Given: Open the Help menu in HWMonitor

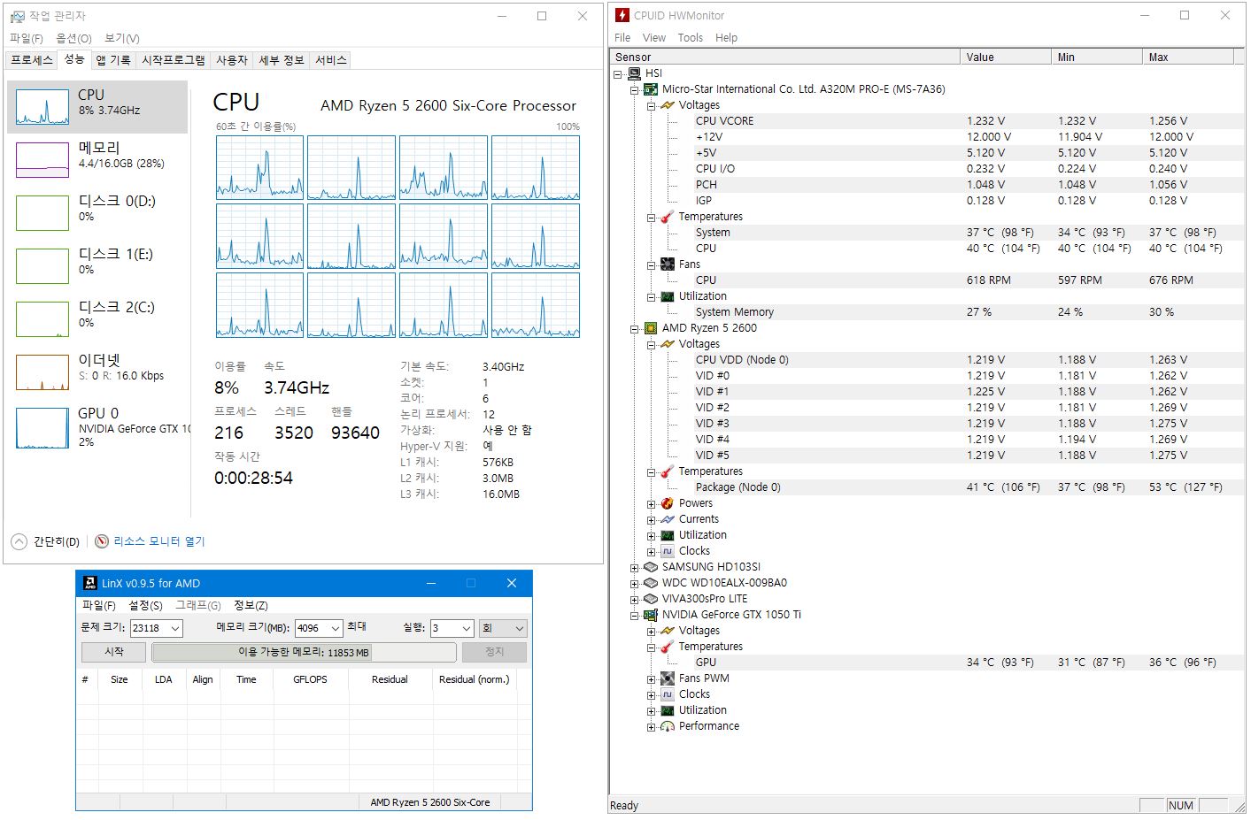Looking at the screenshot, I should click(x=726, y=38).
